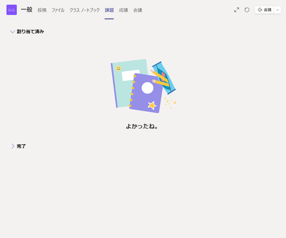Click the camera icon in 会議 button
The width and height of the screenshot is (286, 238).
coord(260,10)
